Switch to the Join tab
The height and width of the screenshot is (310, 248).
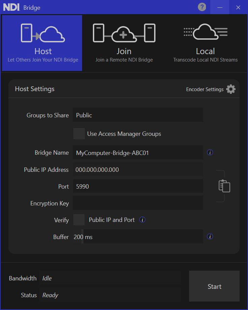coord(124,43)
